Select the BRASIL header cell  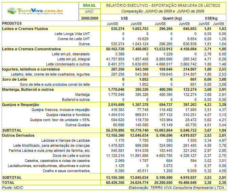click(89, 5)
